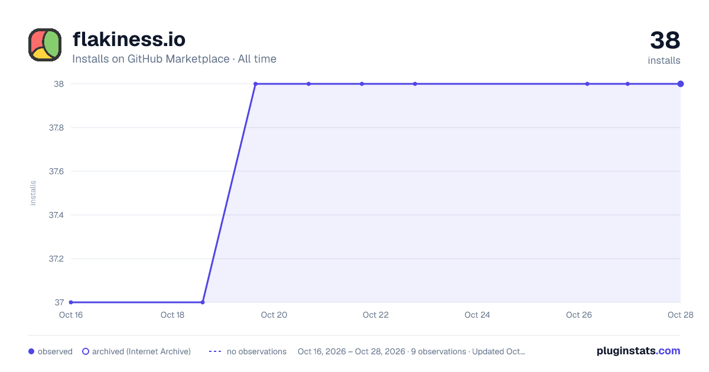Click the 'Installs on GitHub Marketplace · All time' subtitle
The width and height of the screenshot is (709, 372).
point(174,59)
